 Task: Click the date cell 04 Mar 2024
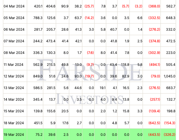(x=14, y=6)
